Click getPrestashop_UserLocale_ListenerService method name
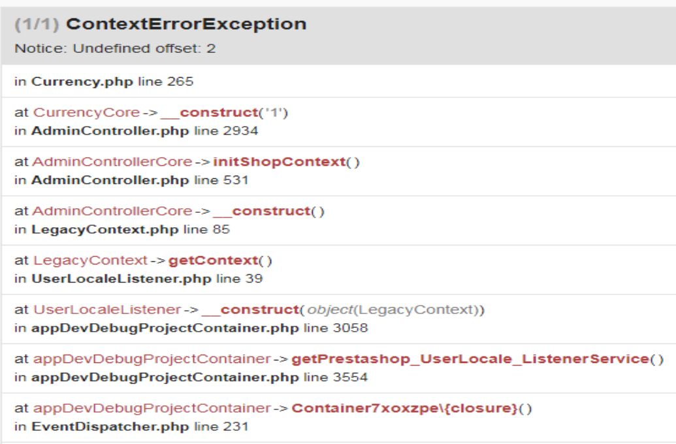 [x=470, y=359]
